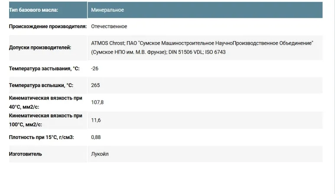The image size is (335, 194).
Task: Select the pour point value -26
Action: 94,68
